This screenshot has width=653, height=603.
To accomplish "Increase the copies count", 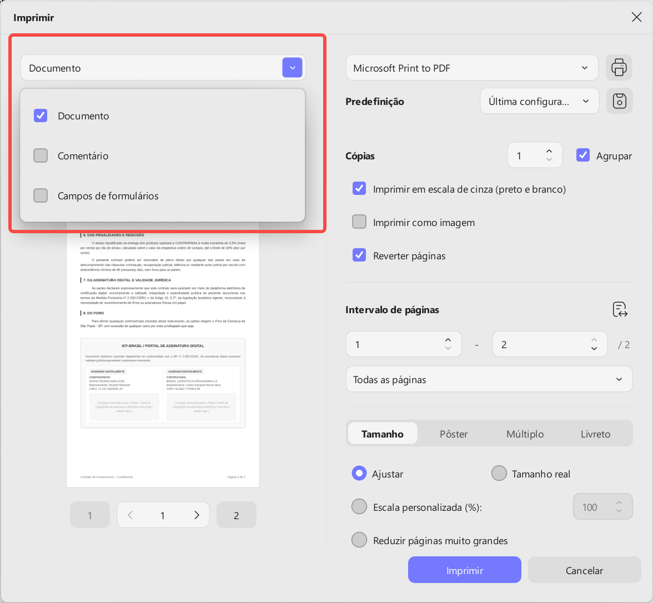I will (549, 151).
